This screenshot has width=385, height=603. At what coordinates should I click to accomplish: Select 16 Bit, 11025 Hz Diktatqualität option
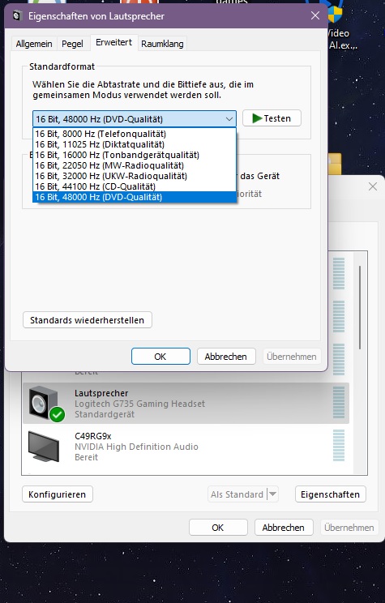pyautogui.click(x=135, y=144)
